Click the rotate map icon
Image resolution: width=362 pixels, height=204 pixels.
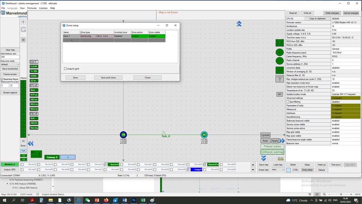tap(23, 30)
